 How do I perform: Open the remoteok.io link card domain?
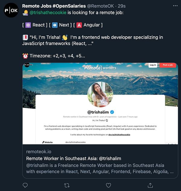(x=39, y=152)
